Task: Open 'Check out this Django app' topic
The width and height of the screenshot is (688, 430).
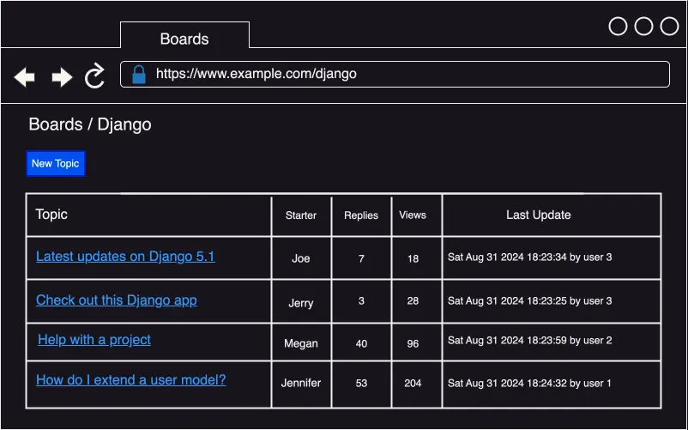Action: [x=117, y=300]
